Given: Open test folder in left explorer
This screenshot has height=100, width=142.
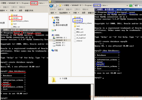Looking at the screenshot, I should (14, 24).
